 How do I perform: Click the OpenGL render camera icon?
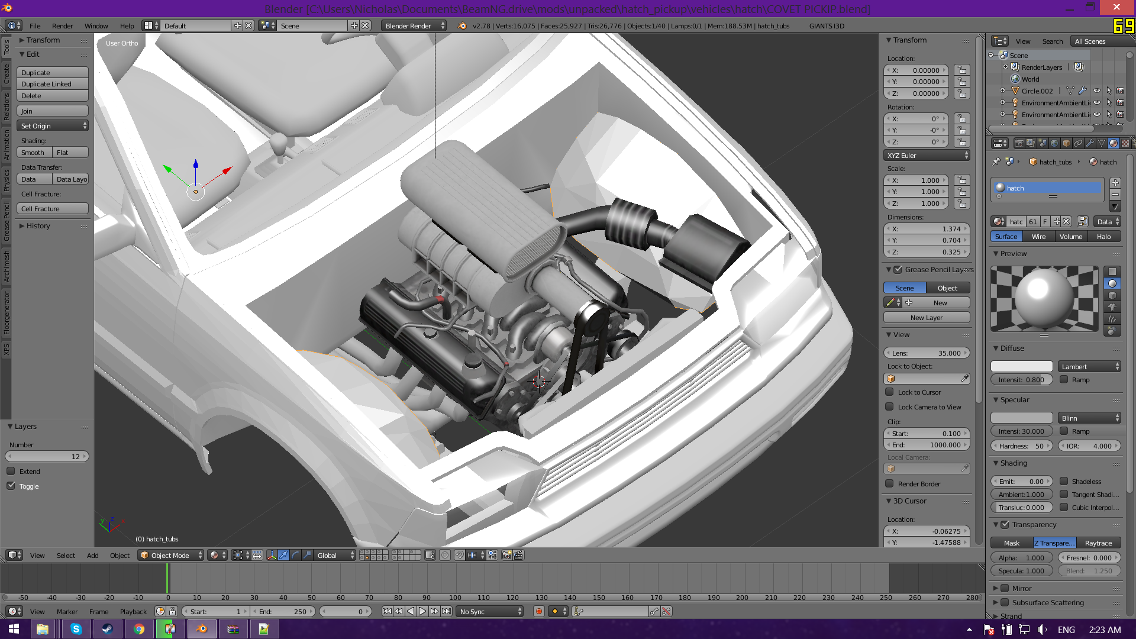pyautogui.click(x=506, y=555)
